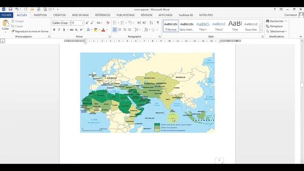The width and height of the screenshot is (304, 171).
Task: Align the paragraph to the left
Action: coord(115,29)
